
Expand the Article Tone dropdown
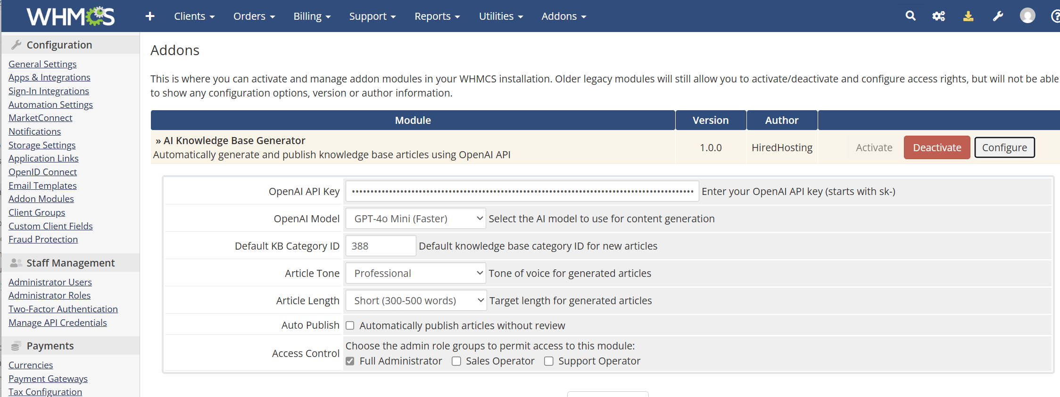[415, 273]
